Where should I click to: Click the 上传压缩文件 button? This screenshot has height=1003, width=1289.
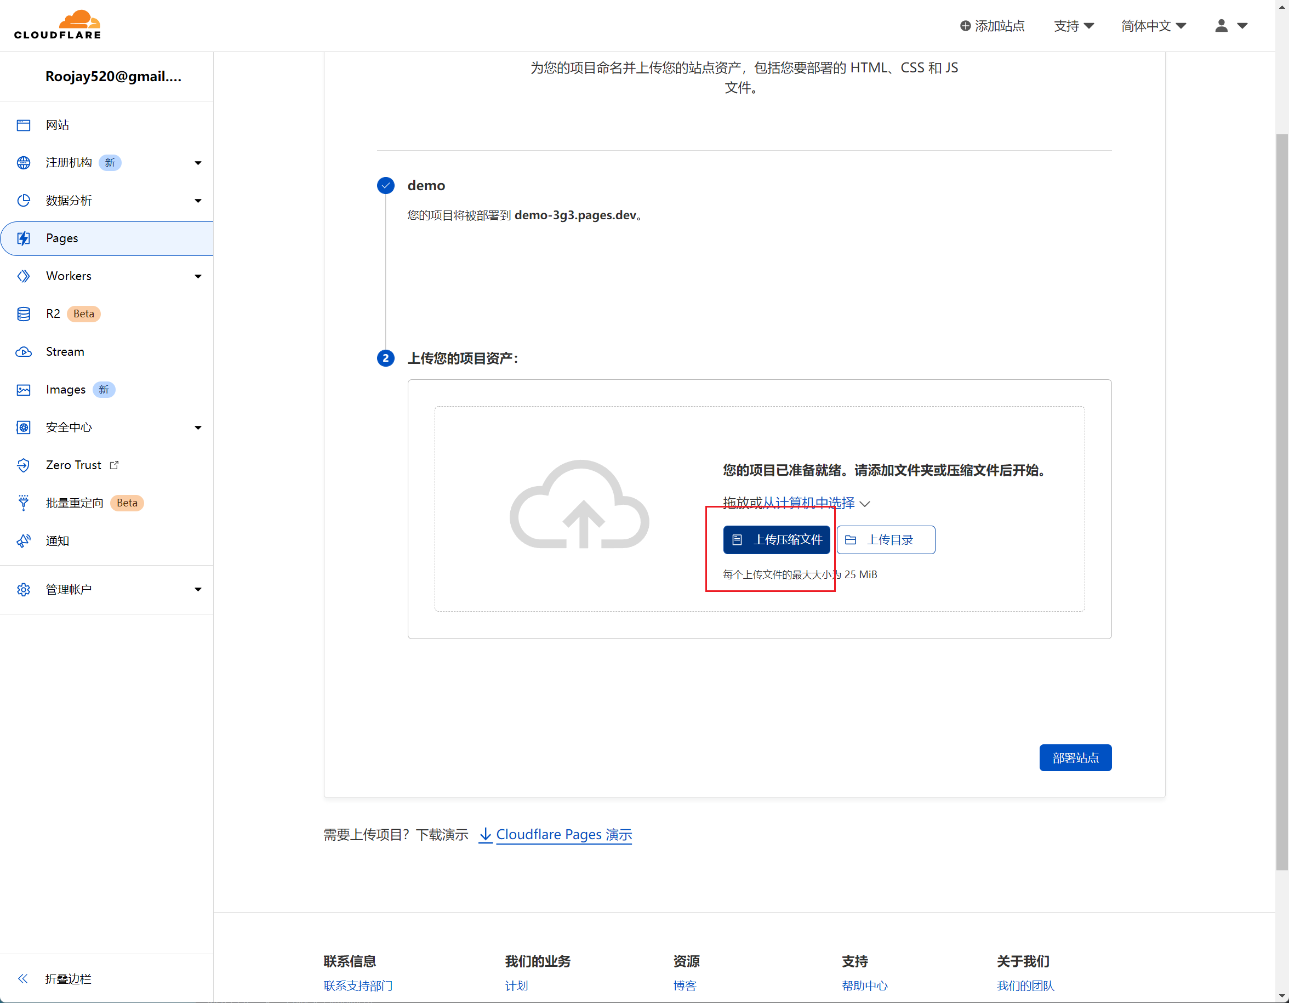coord(776,539)
